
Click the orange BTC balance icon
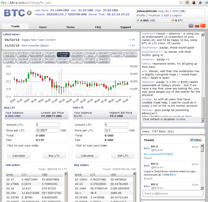tap(173, 20)
